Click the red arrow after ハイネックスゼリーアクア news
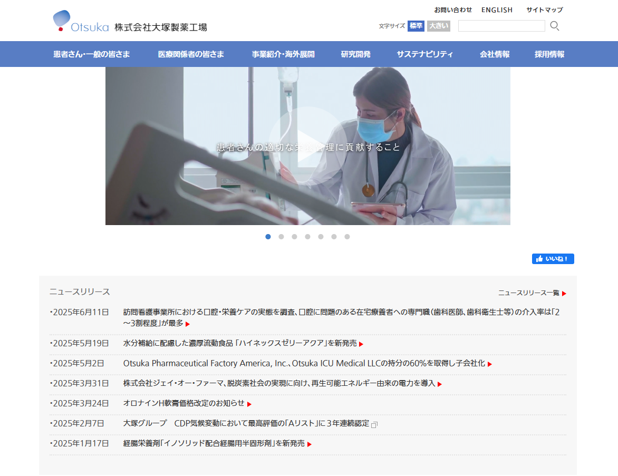 coord(361,344)
